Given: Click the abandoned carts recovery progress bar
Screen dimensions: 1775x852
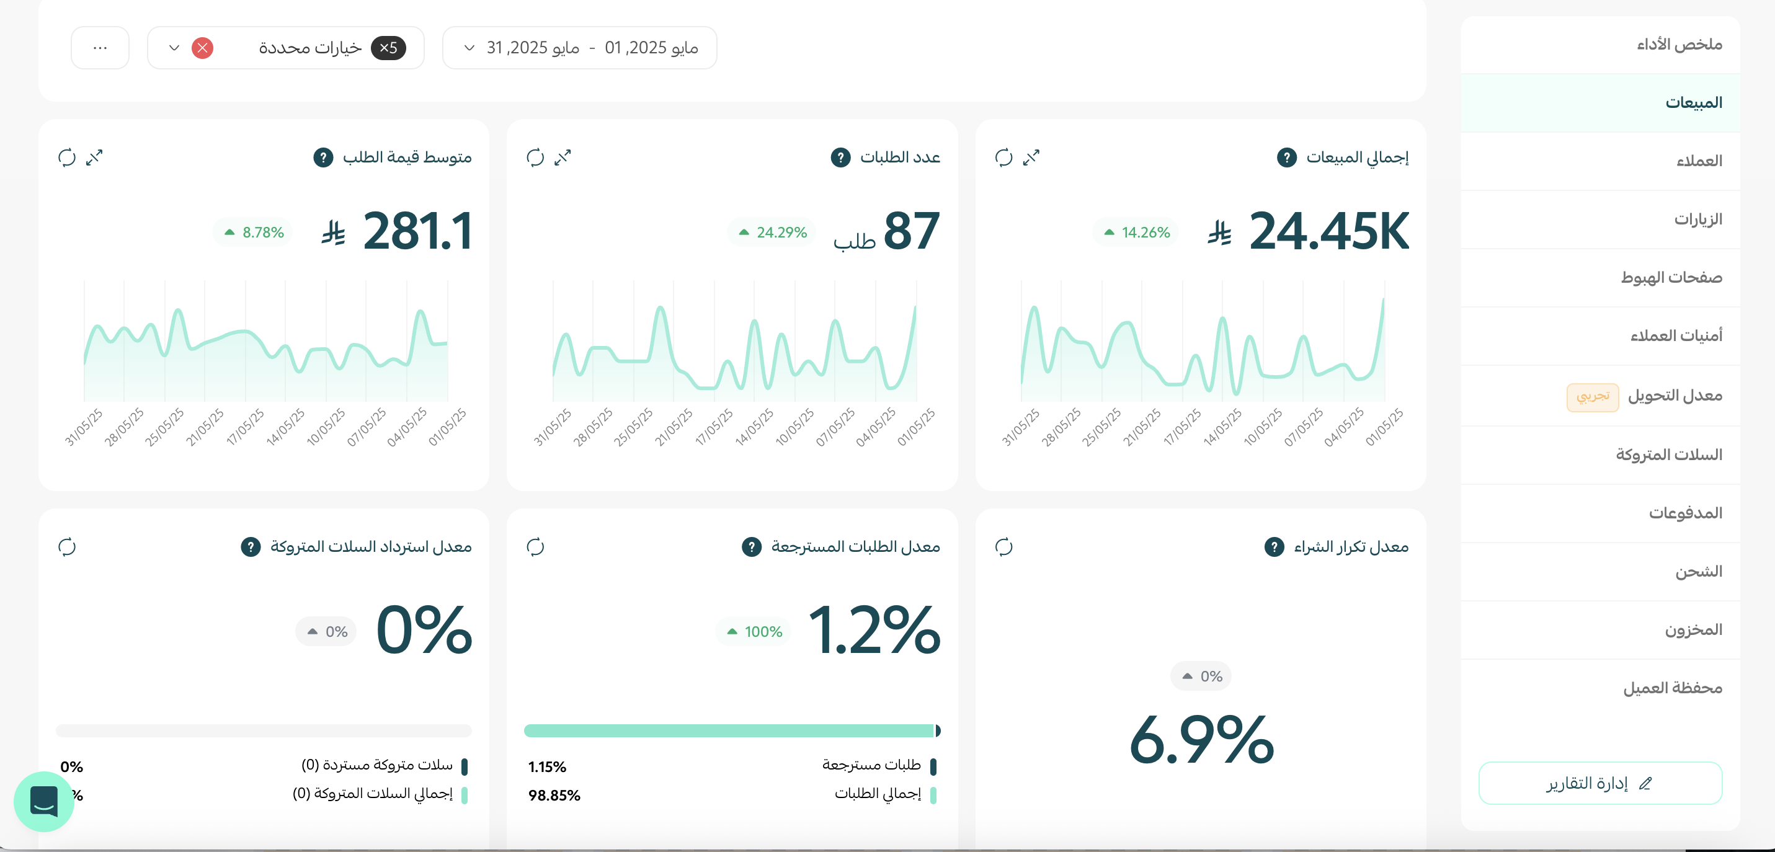Looking at the screenshot, I should click(264, 731).
